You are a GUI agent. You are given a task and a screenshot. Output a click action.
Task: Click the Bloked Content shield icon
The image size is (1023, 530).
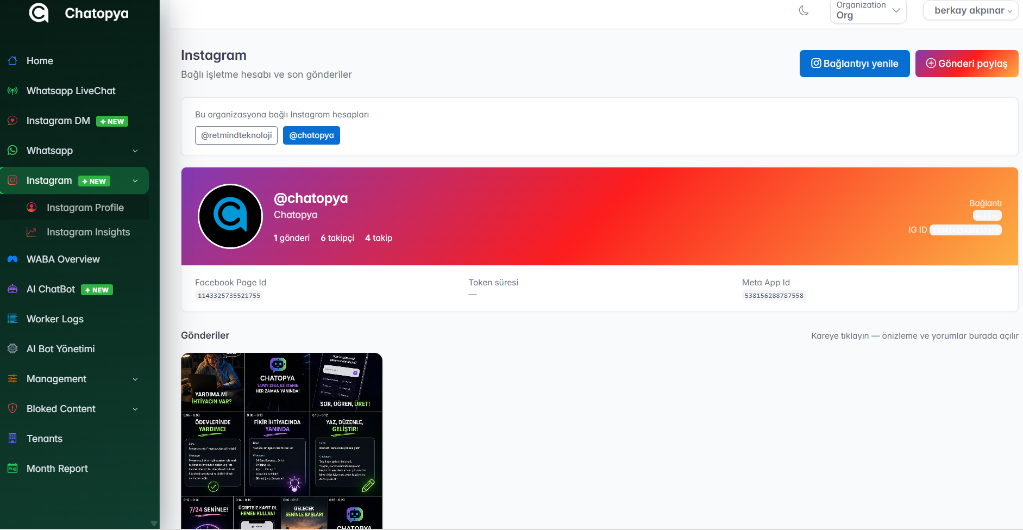tap(12, 408)
